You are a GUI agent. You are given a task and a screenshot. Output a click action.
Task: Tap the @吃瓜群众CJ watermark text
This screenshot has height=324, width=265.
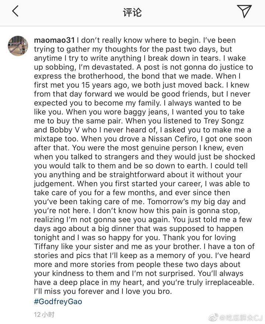[241, 317]
